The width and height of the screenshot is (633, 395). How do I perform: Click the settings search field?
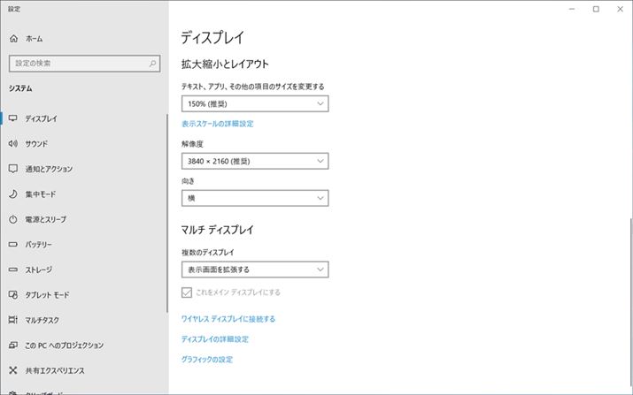[x=78, y=64]
